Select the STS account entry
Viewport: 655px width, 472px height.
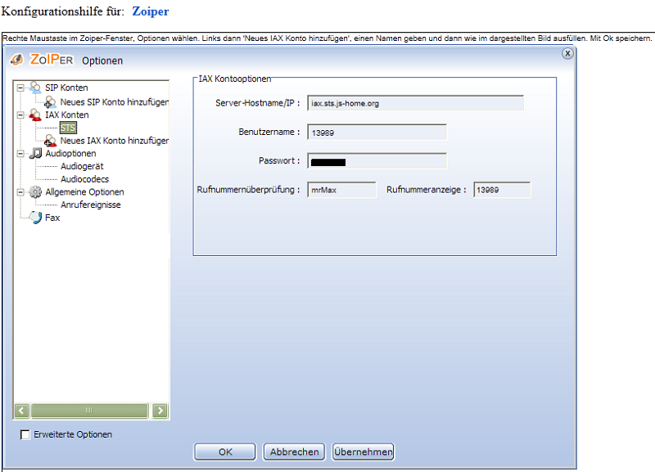68,128
